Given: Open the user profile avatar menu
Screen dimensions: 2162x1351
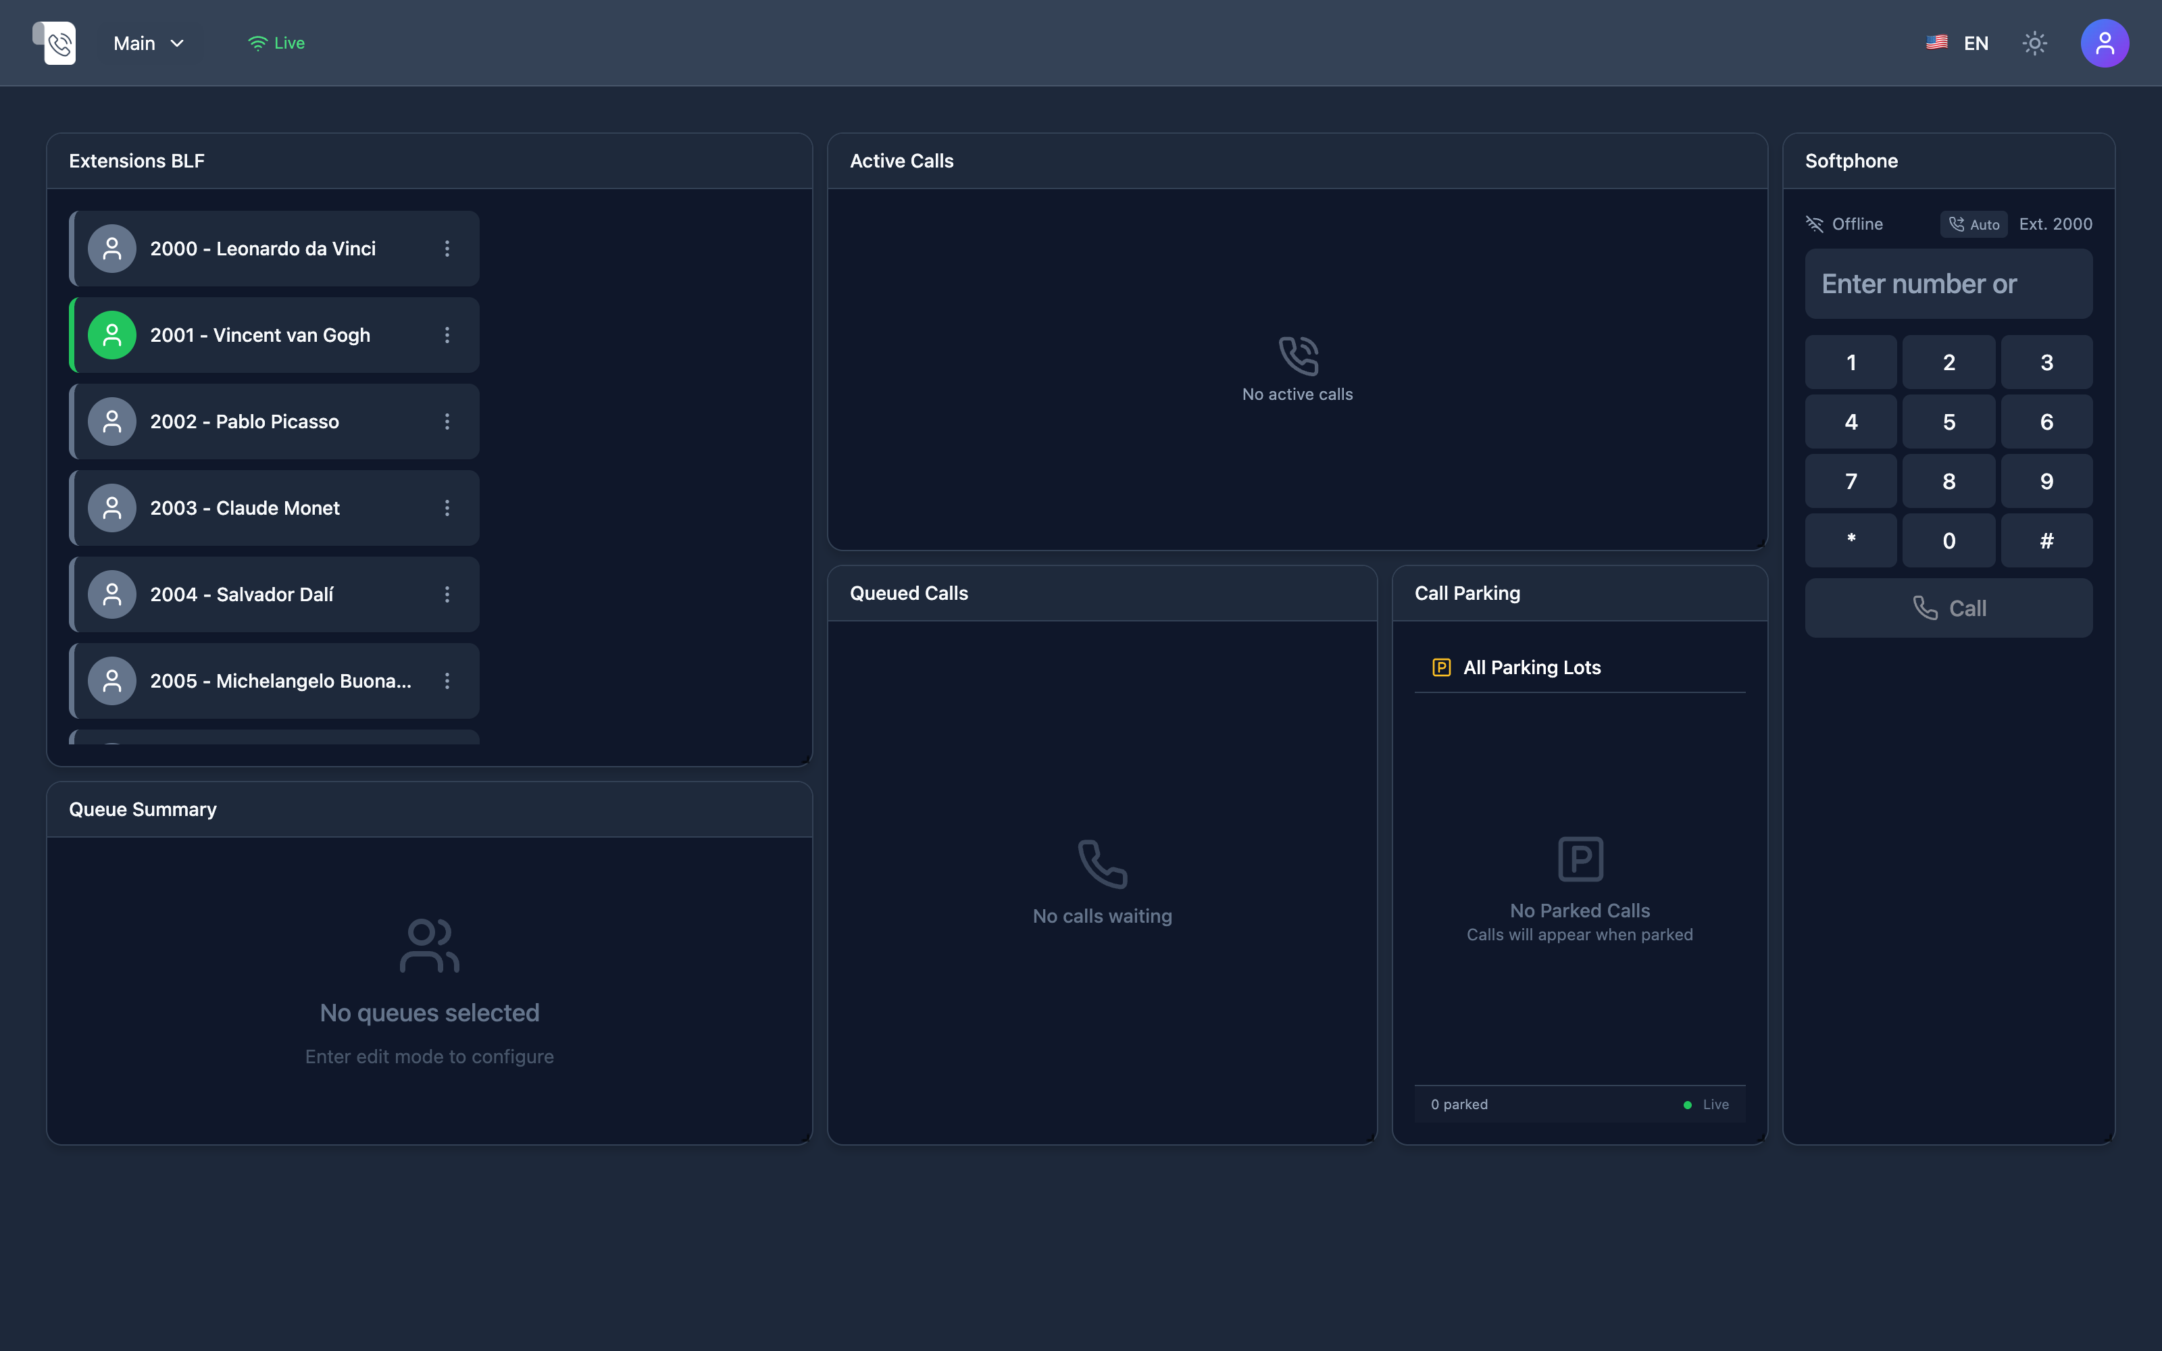Looking at the screenshot, I should coord(2104,43).
